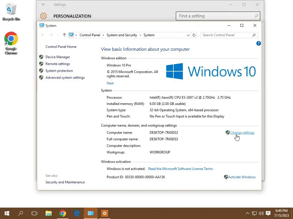Select Control Panel in the breadcrumb
The width and height of the screenshot is (293, 219).
pos(90,35)
